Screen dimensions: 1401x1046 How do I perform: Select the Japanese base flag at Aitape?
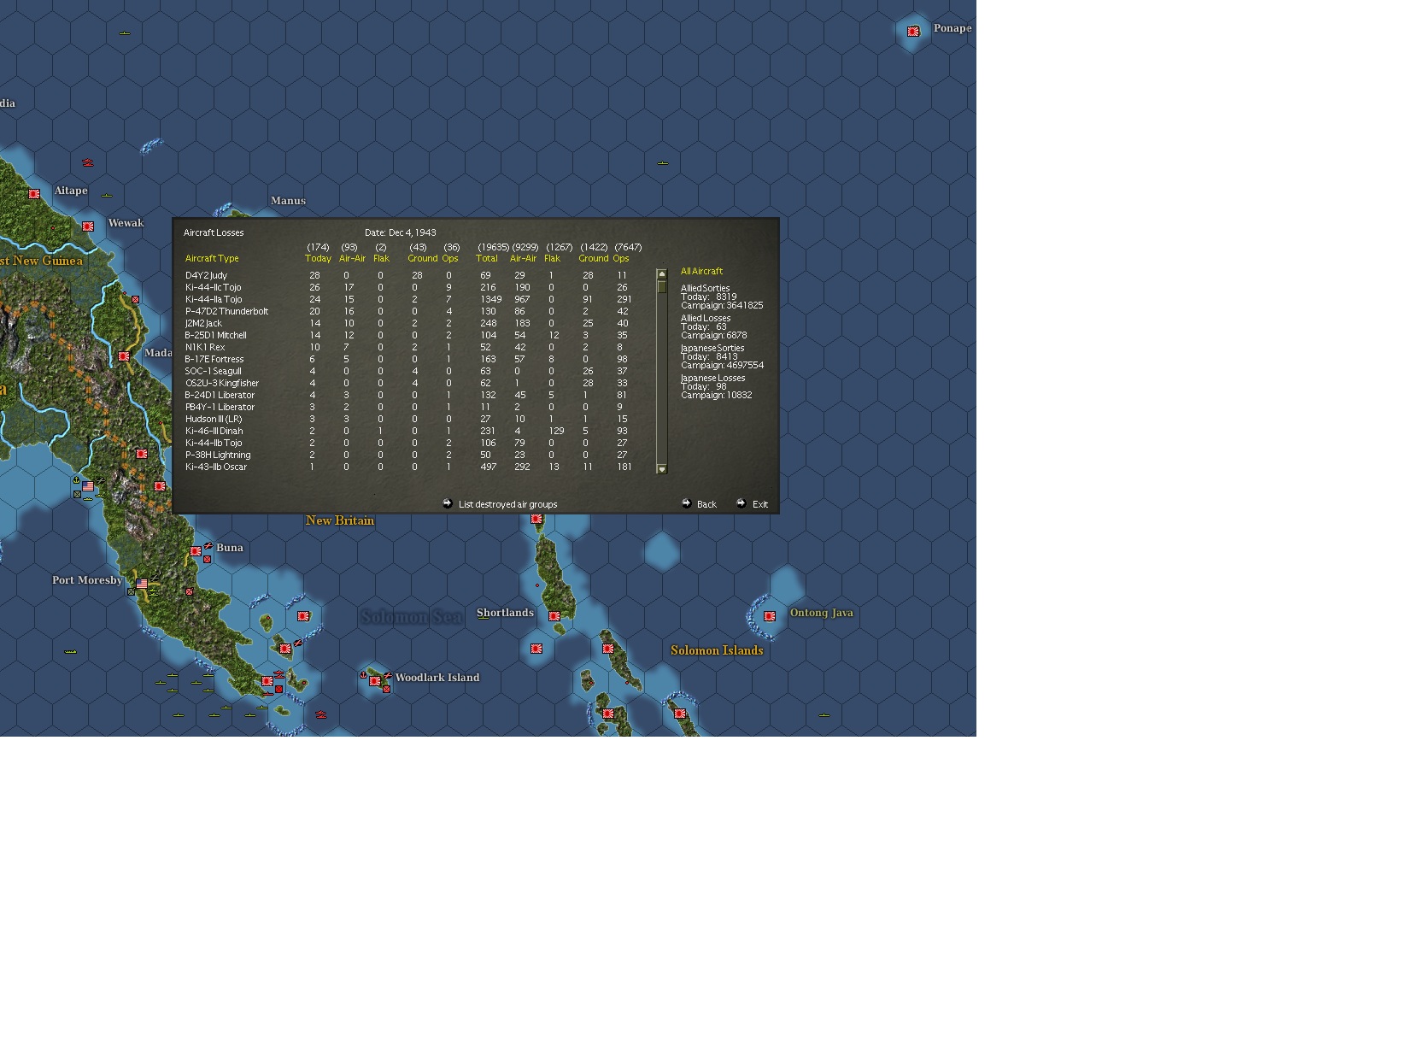35,195
